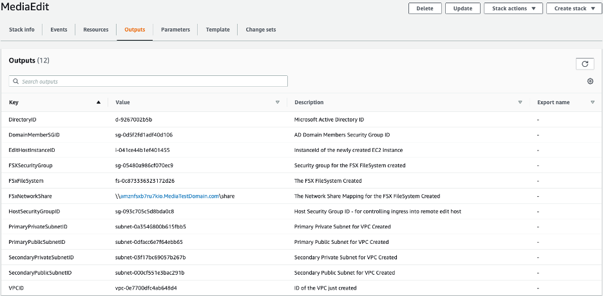This screenshot has width=603, height=296.
Task: Click the refresh outputs icon button
Action: coord(584,64)
